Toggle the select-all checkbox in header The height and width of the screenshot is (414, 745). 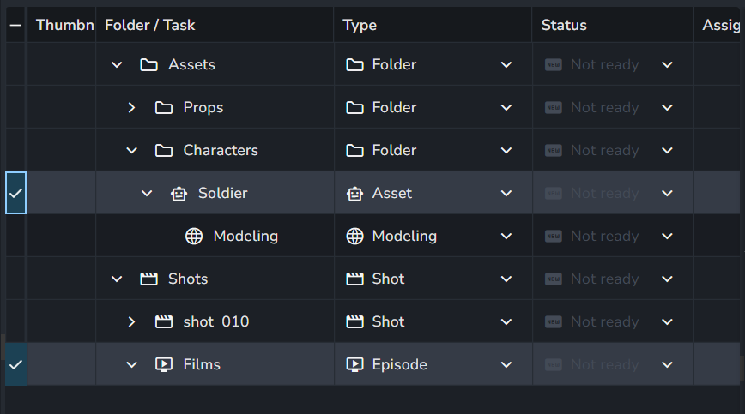click(15, 25)
